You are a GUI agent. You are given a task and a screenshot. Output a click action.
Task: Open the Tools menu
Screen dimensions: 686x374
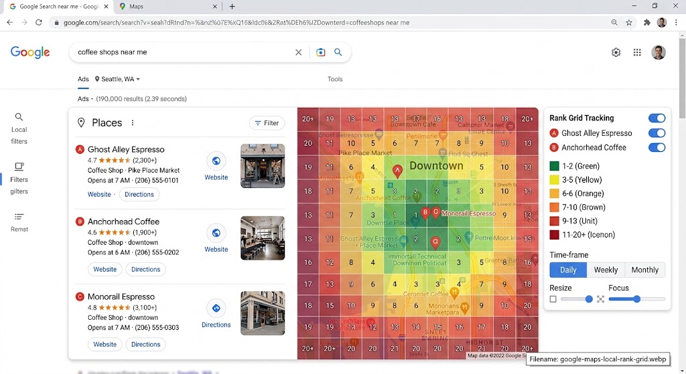[335, 79]
